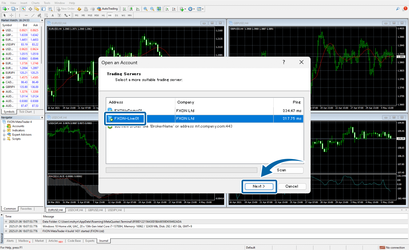
Task: Select M15 timeframe button
Action: (x=90, y=15)
